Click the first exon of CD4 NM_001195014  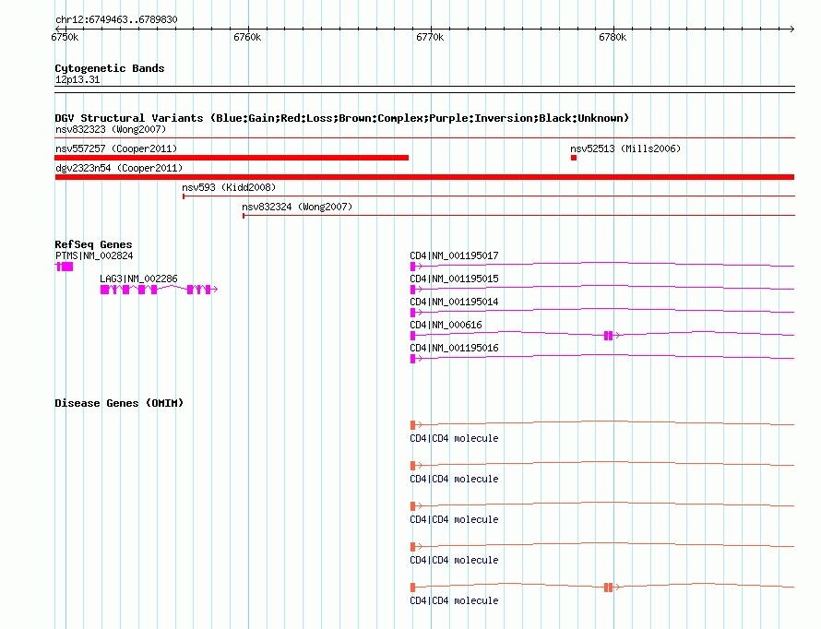point(412,313)
